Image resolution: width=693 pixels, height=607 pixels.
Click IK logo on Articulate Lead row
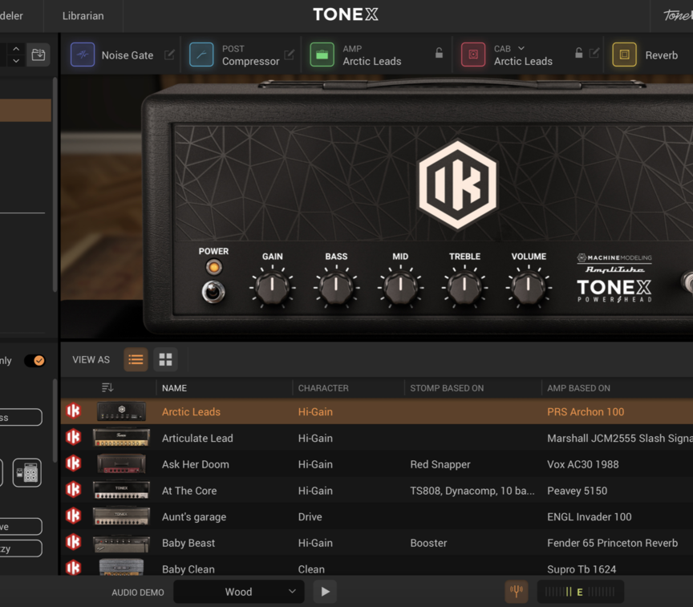click(73, 437)
